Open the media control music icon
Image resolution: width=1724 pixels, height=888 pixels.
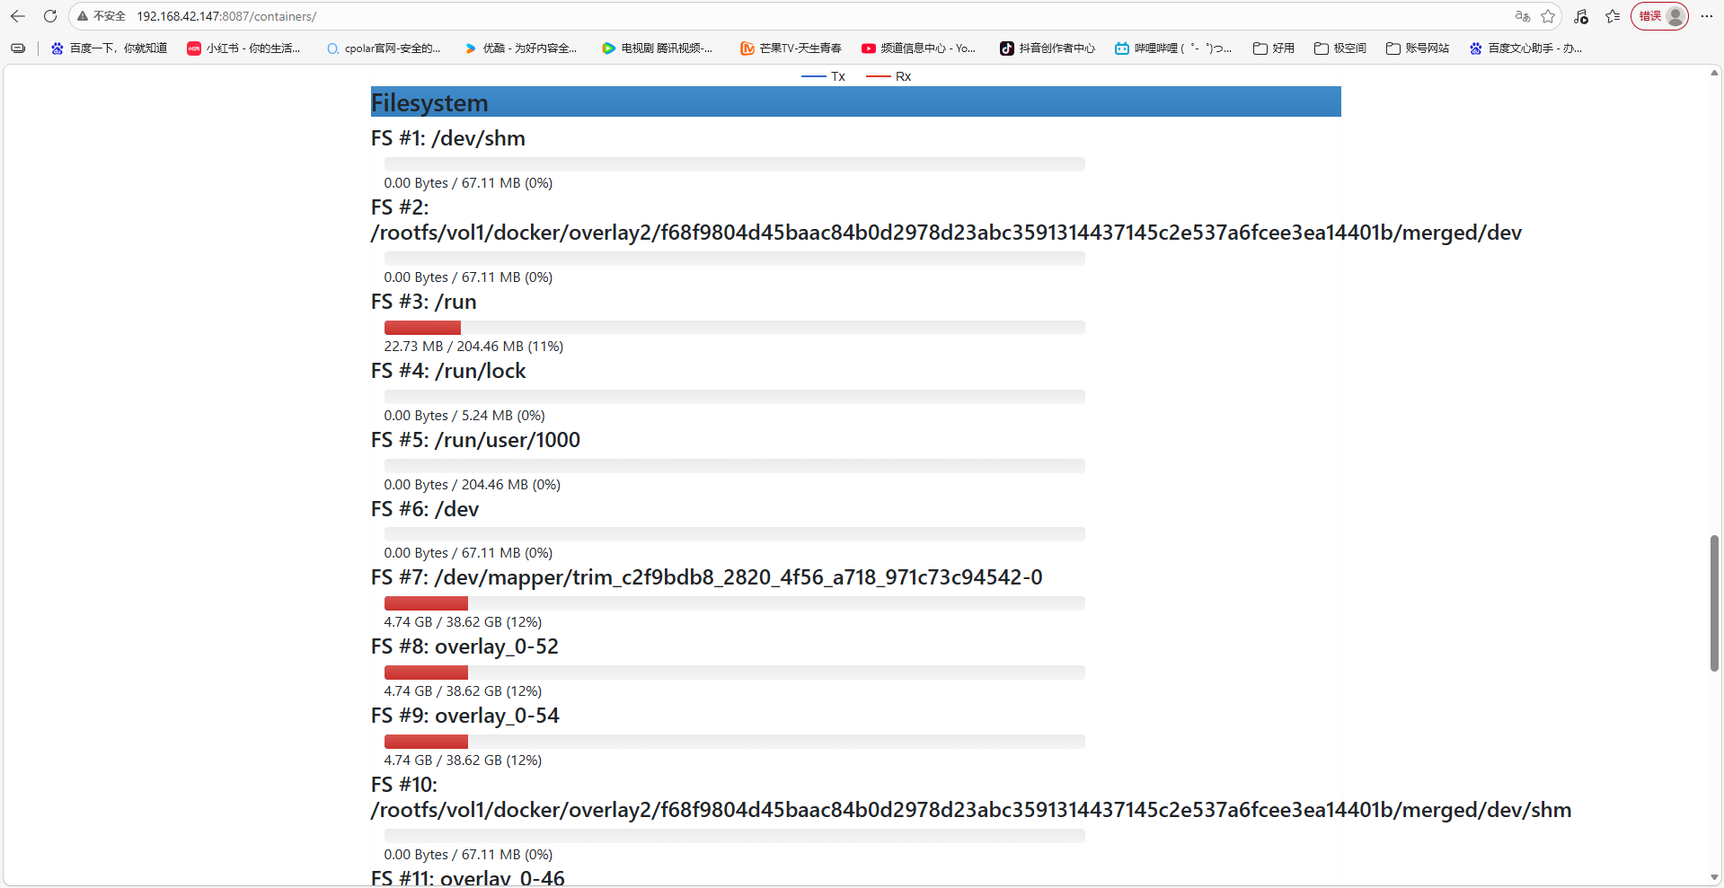coord(1581,16)
